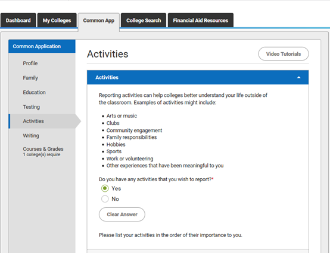Open Video Tutorials
Image resolution: width=330 pixels, height=253 pixels.
284,54
